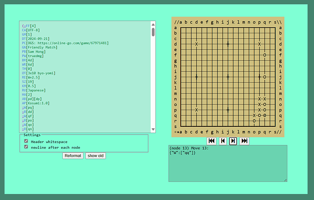Click the X stone at column p, row p

(259, 110)
